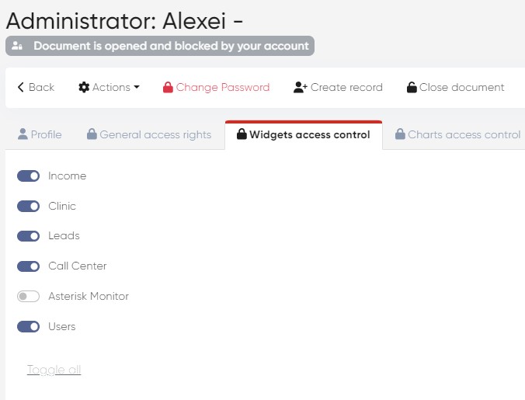Click the Profile tab person icon
Screen dimensions: 525x400
[23, 134]
